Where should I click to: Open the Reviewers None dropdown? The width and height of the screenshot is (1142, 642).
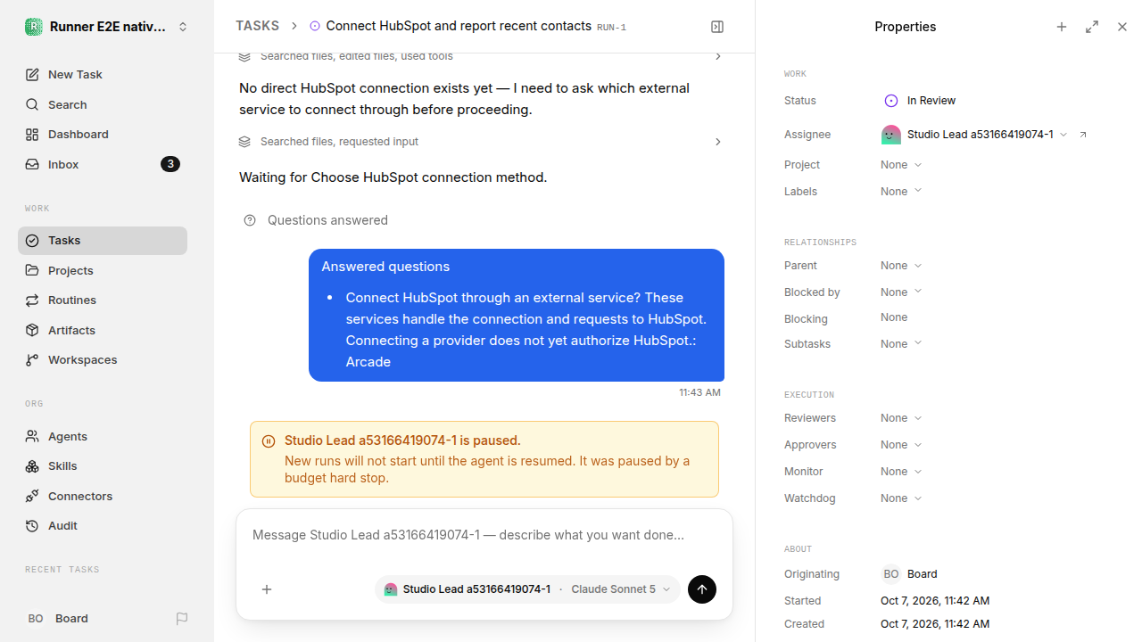point(901,418)
